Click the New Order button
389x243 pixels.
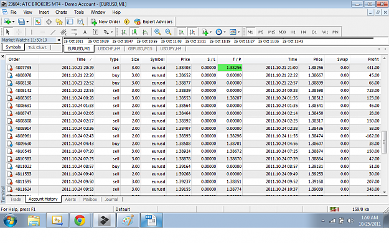point(105,22)
